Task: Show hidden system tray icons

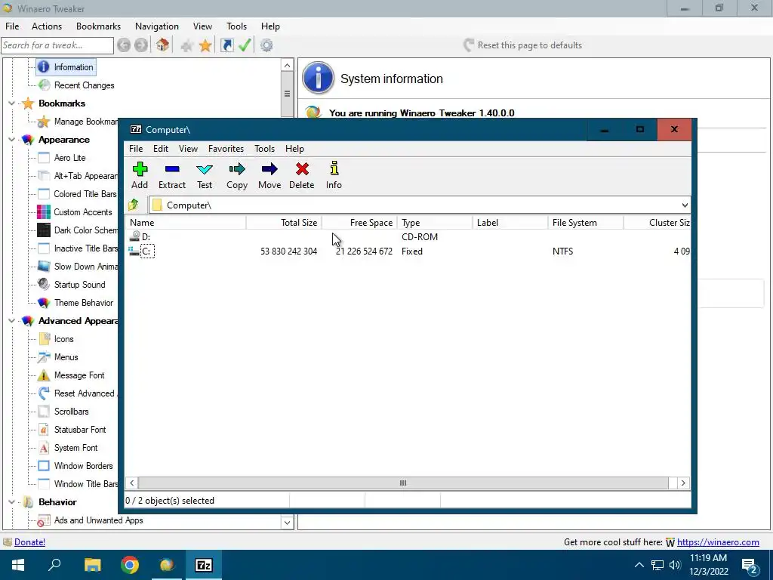Action: tap(639, 565)
